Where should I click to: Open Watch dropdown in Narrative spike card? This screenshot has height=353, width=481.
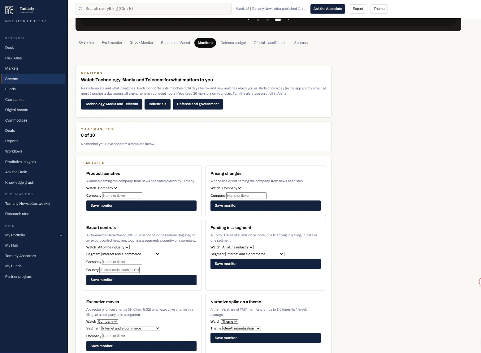pyautogui.click(x=230, y=321)
